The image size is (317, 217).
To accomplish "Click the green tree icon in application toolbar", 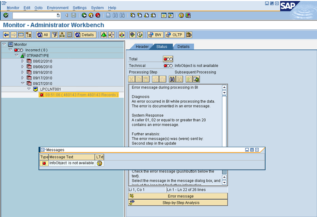I will [104, 35].
